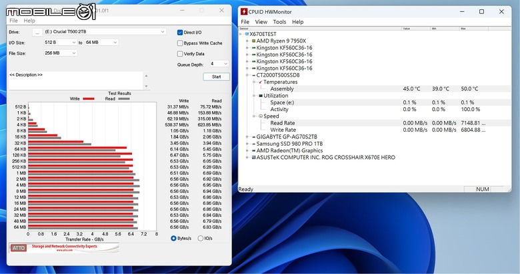This screenshot has width=520, height=274.
Task: Select the Read Rate row
Action: (x=375, y=123)
